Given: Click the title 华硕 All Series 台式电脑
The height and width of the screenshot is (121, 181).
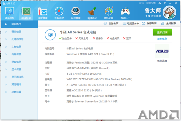Looking at the screenshot, I should 78,32.
